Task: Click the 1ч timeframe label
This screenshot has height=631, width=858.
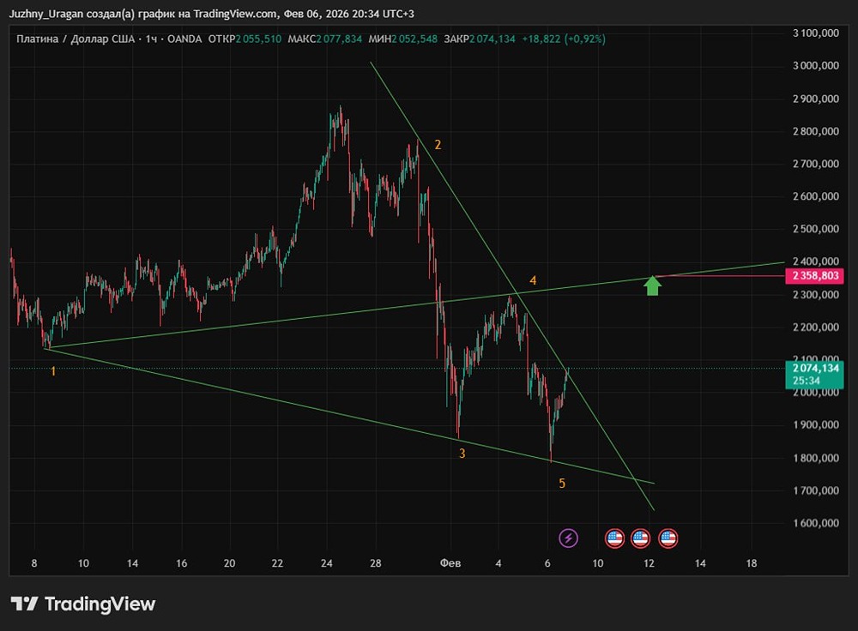Action: click(151, 39)
